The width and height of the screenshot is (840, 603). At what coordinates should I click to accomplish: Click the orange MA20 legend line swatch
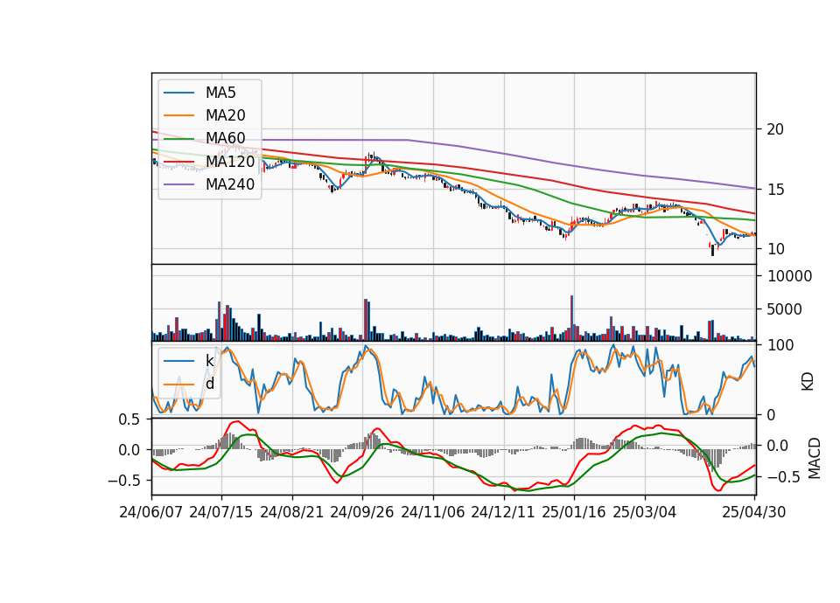click(178, 115)
